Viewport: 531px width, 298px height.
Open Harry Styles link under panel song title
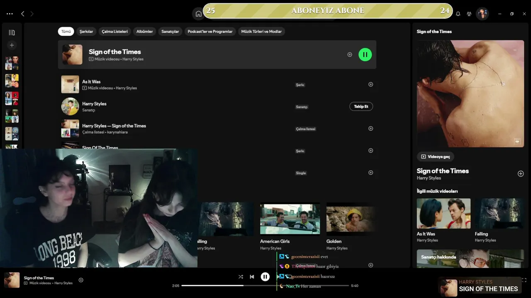pos(429,178)
